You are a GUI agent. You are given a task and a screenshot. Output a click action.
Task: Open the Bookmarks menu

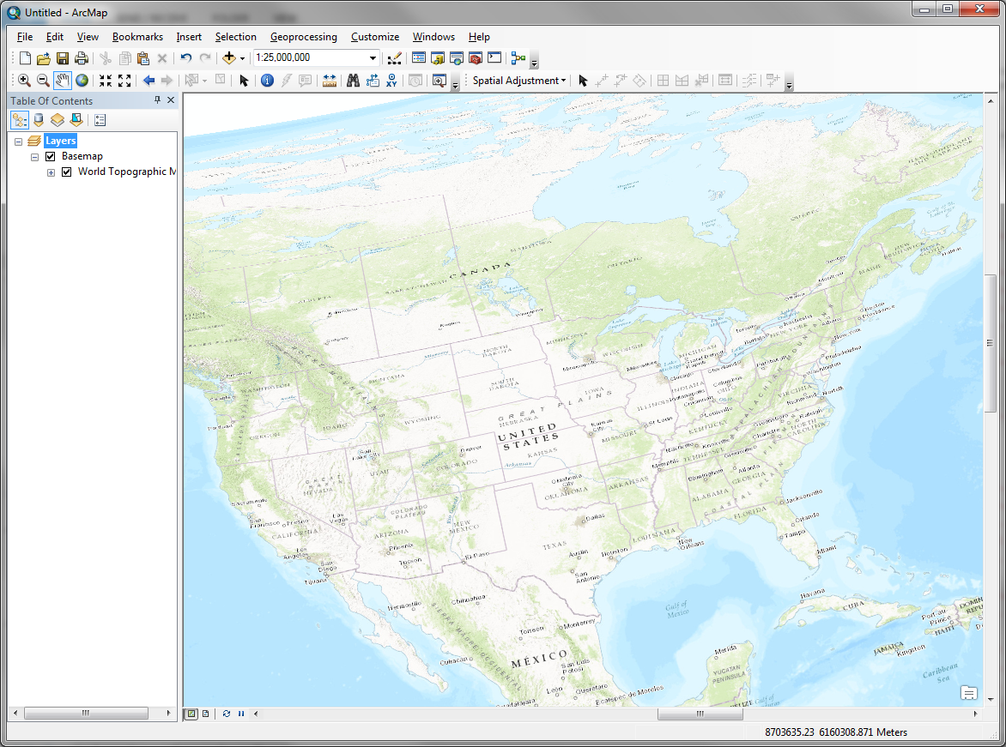137,37
